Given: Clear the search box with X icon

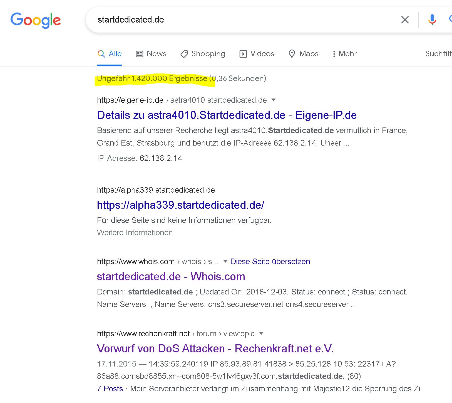Looking at the screenshot, I should pyautogui.click(x=405, y=20).
